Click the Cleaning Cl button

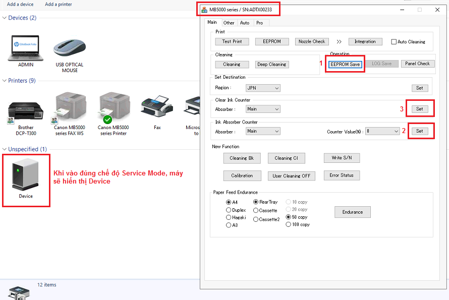[x=287, y=158]
